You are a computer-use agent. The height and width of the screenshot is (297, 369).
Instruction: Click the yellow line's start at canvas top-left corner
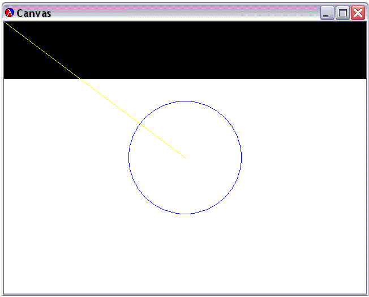(5, 22)
